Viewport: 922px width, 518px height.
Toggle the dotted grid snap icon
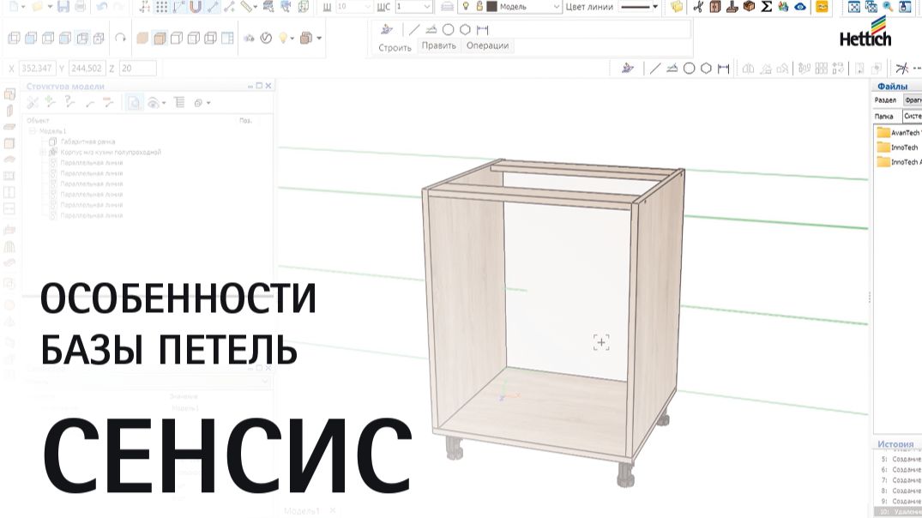[x=162, y=7]
